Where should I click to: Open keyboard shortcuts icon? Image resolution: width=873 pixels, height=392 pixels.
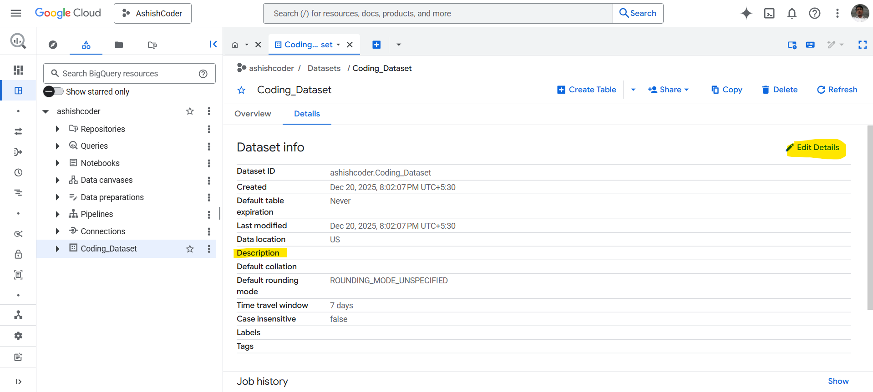[x=810, y=45]
